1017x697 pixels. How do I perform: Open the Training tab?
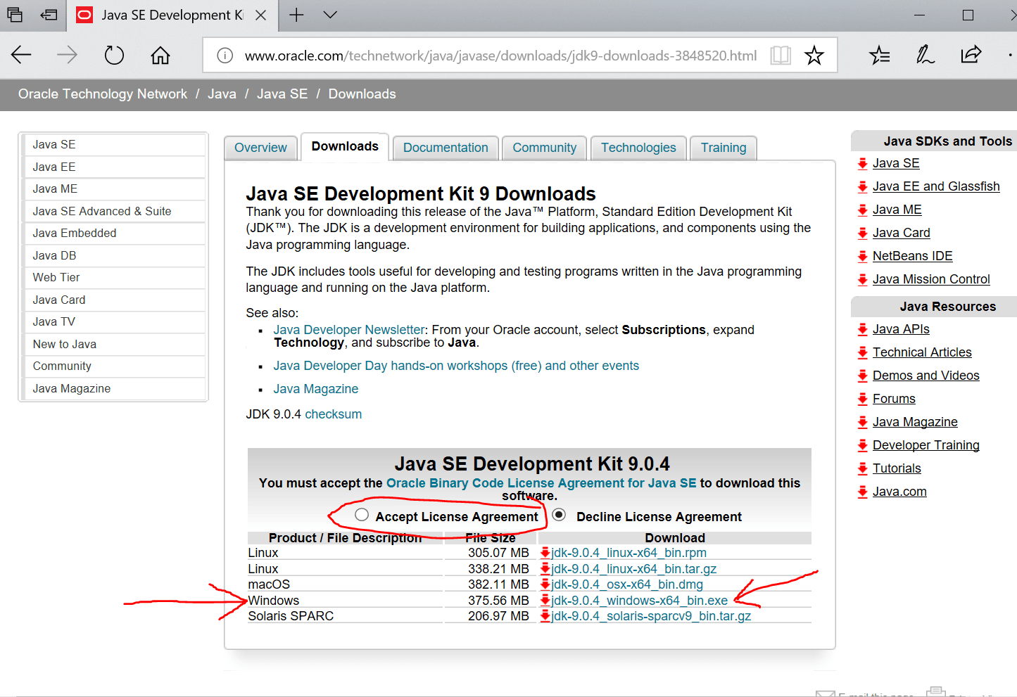(x=724, y=148)
